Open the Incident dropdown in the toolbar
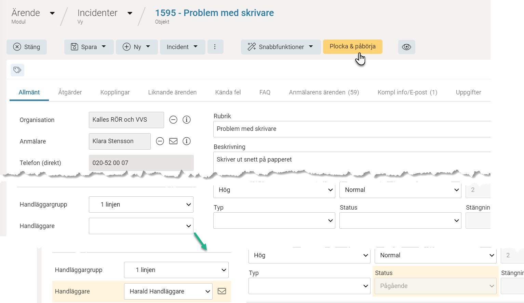The width and height of the screenshot is (524, 303). point(182,47)
